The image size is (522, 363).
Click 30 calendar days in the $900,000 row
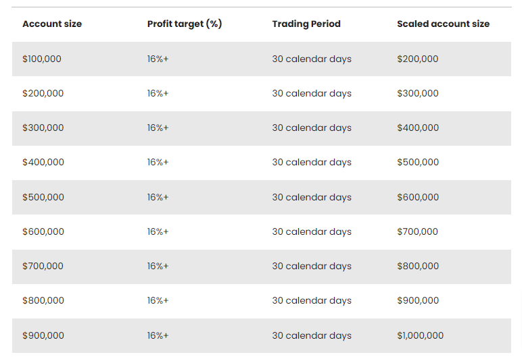click(x=312, y=335)
